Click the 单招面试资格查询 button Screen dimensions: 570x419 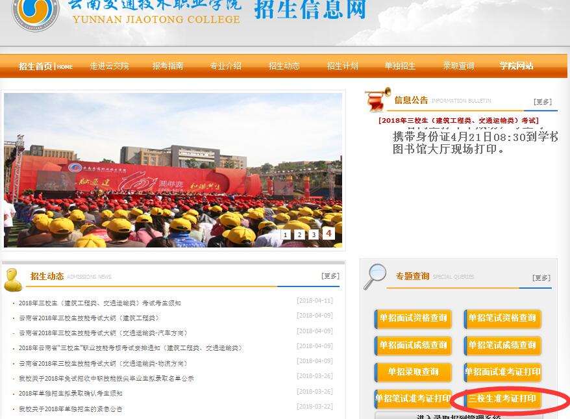pyautogui.click(x=413, y=318)
